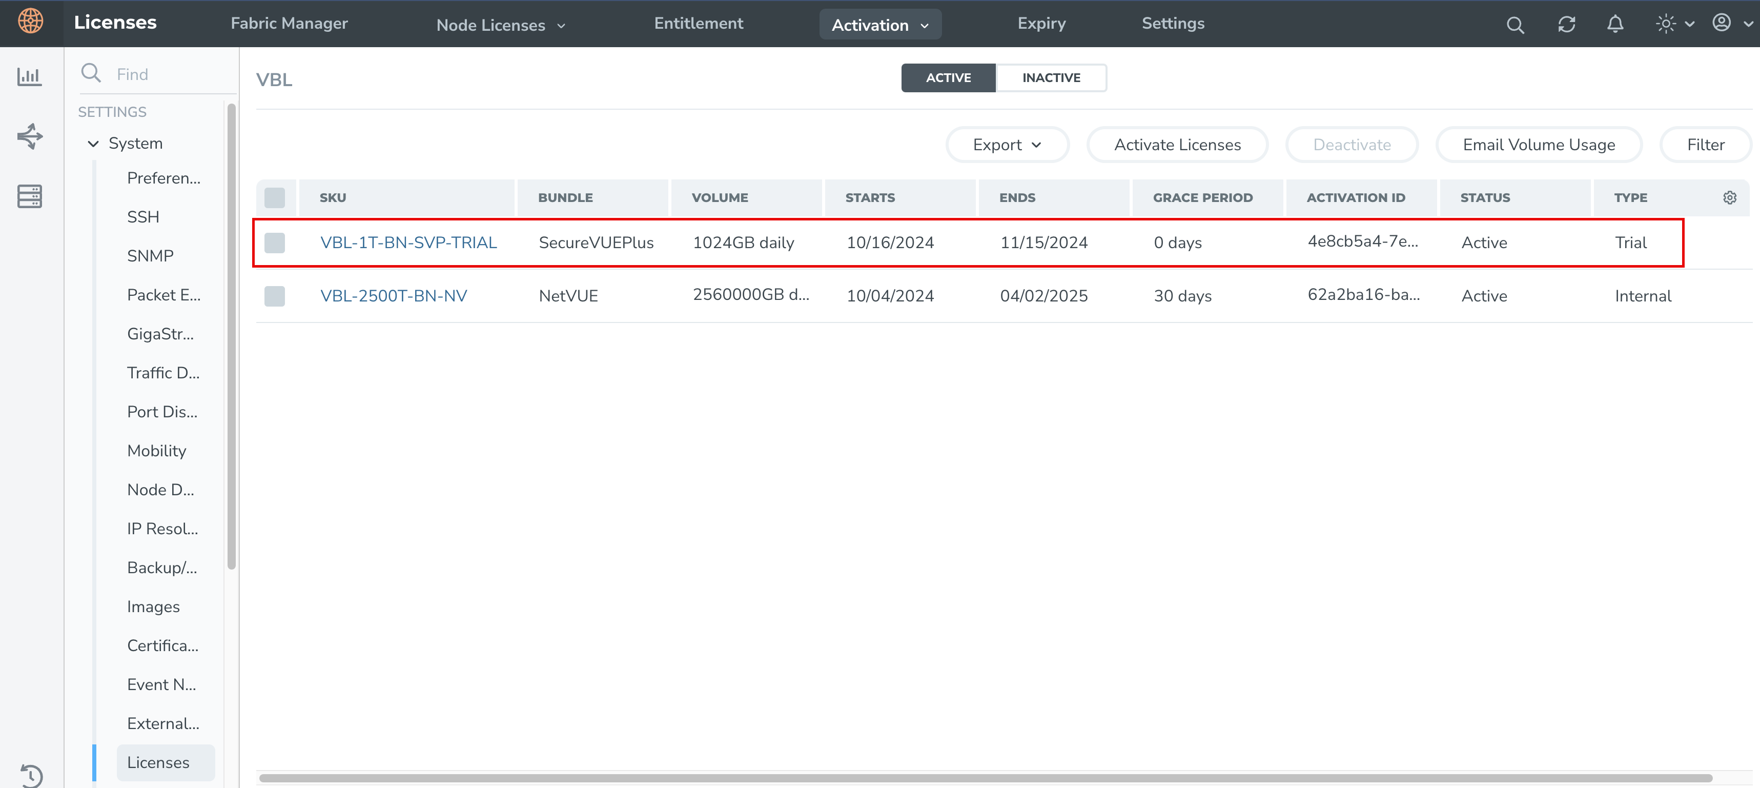1760x788 pixels.
Task: Click the Activate Licenses button
Action: tap(1177, 145)
